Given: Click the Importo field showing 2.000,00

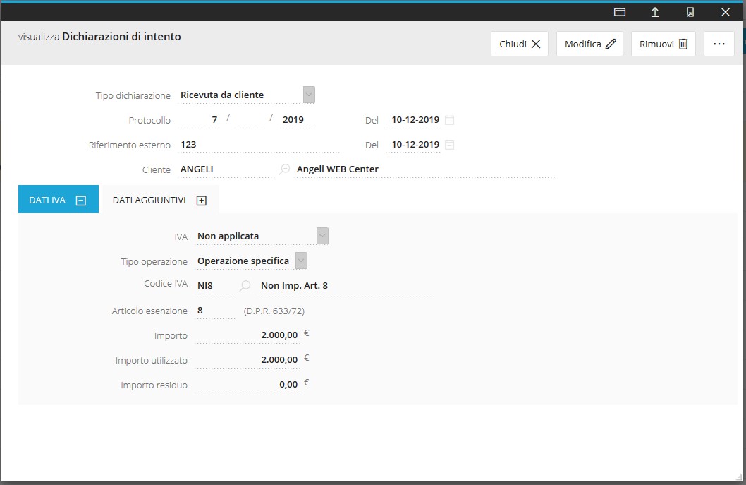Looking at the screenshot, I should [248, 335].
